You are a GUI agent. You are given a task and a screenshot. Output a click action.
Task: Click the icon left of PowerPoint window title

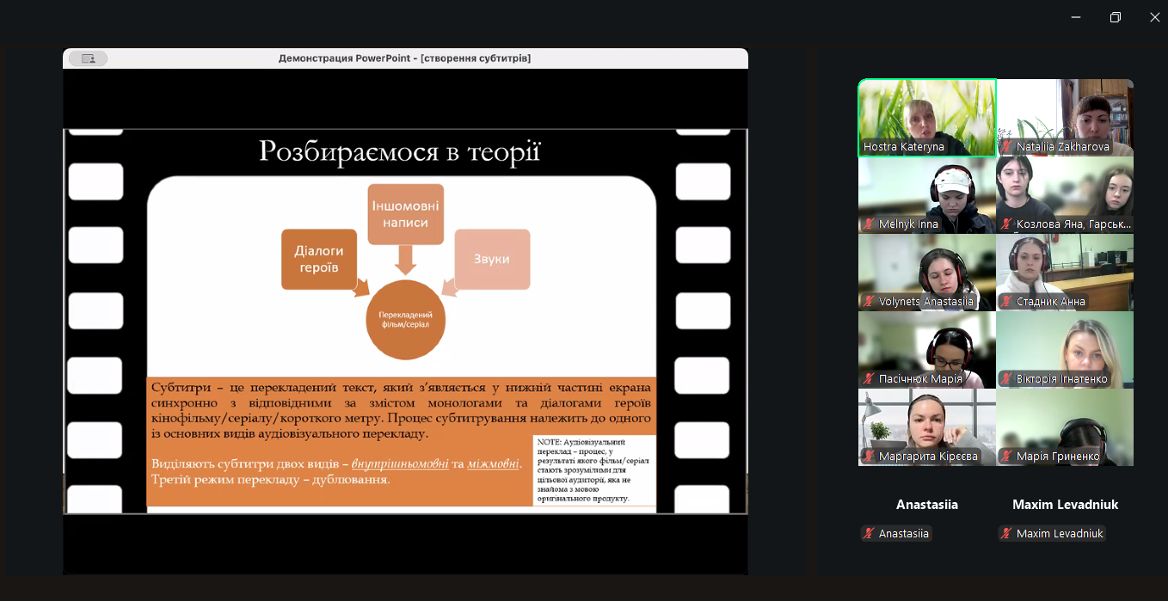pos(88,58)
